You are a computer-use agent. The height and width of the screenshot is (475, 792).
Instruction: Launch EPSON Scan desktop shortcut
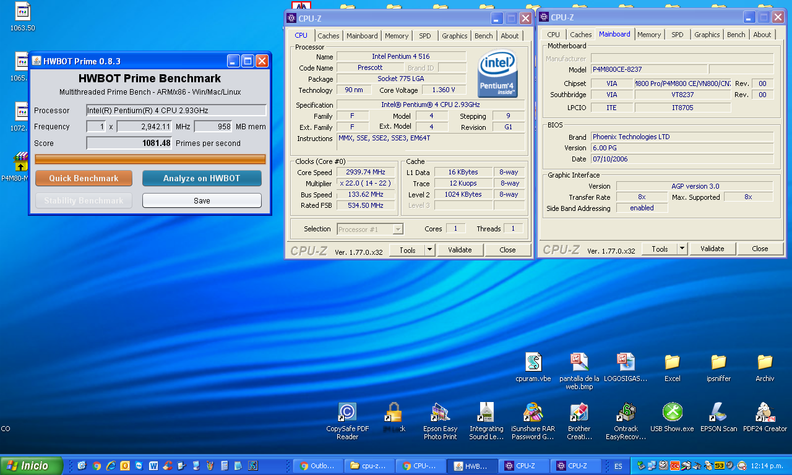718,417
